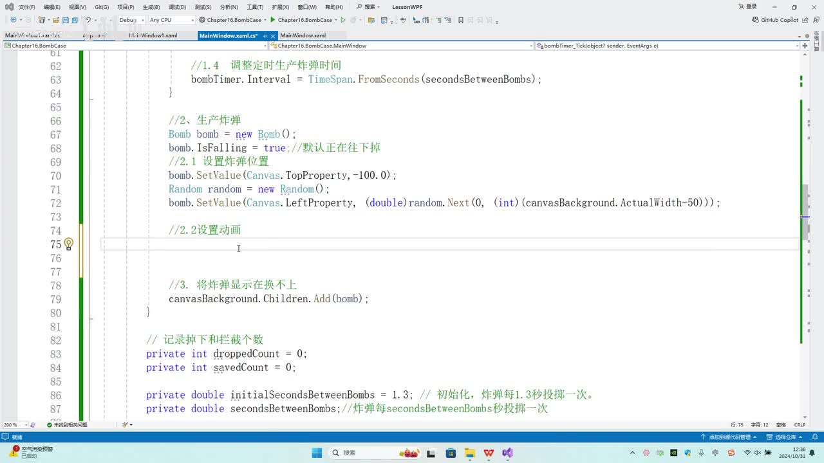The image size is (824, 463).
Task: Click the Visual Studio logo icon
Action: 9,7
